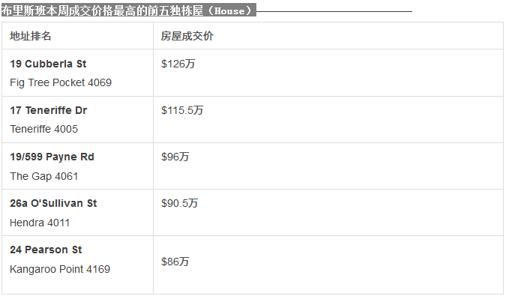
Task: Click the word House in heading
Action: [230, 11]
